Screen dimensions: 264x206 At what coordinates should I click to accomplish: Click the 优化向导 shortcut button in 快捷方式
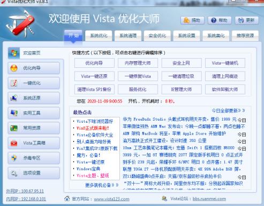click(94, 63)
